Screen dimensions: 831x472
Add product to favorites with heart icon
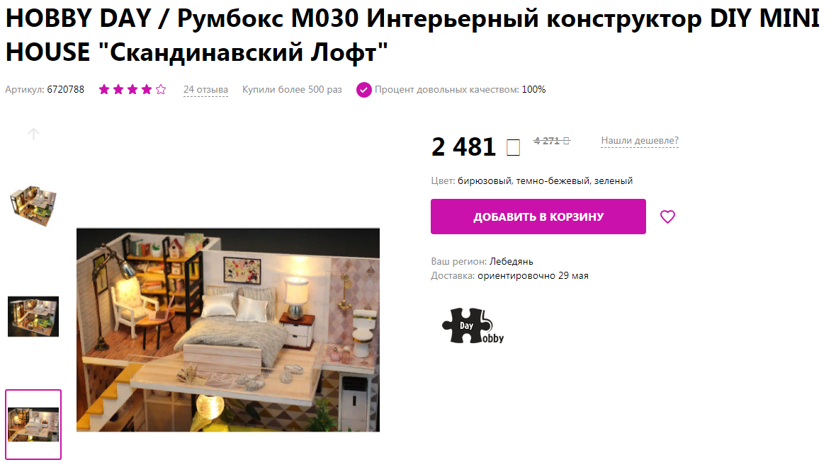pos(667,217)
